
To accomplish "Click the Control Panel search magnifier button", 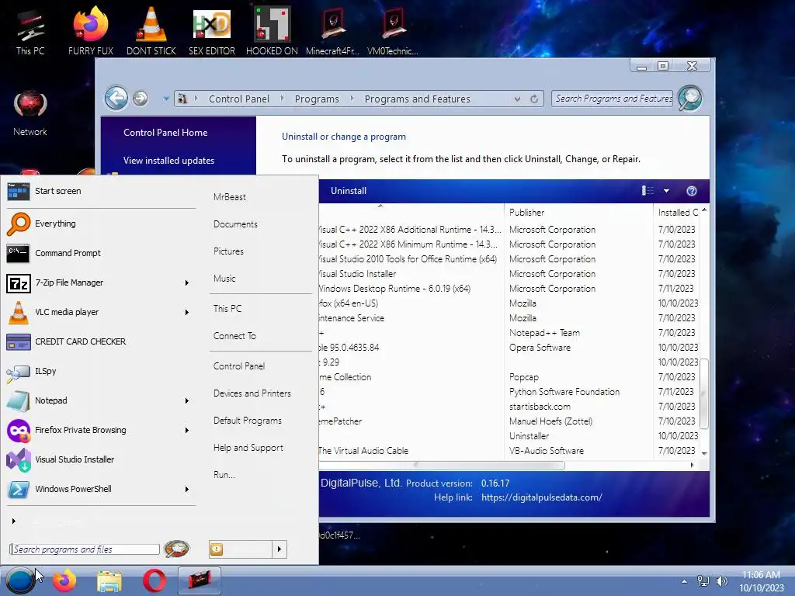I will [x=690, y=98].
